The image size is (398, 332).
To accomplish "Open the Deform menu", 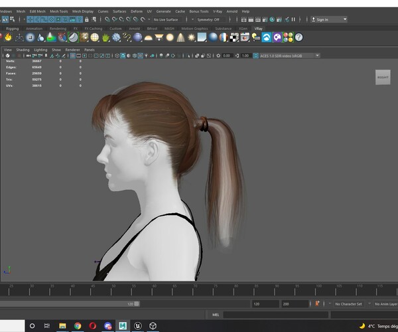I will click(137, 11).
